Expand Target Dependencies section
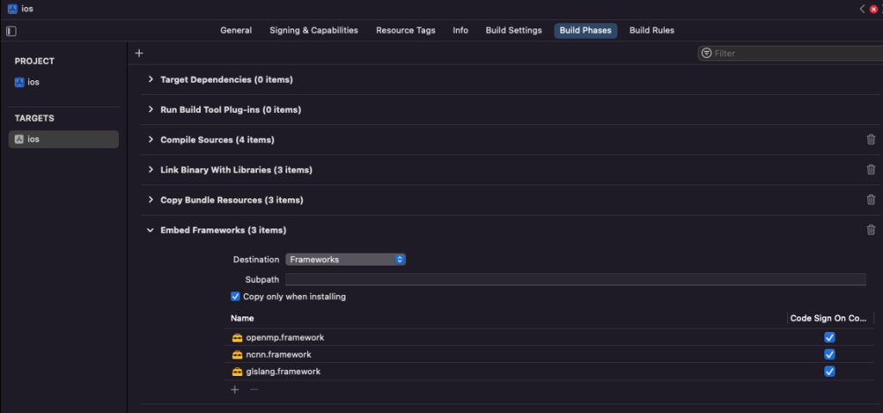 [x=150, y=79]
